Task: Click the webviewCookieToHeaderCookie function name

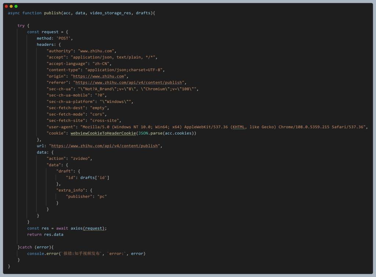Action: (x=103, y=133)
